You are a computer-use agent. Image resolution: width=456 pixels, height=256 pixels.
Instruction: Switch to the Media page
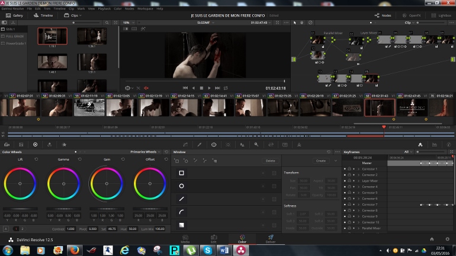coord(185,239)
